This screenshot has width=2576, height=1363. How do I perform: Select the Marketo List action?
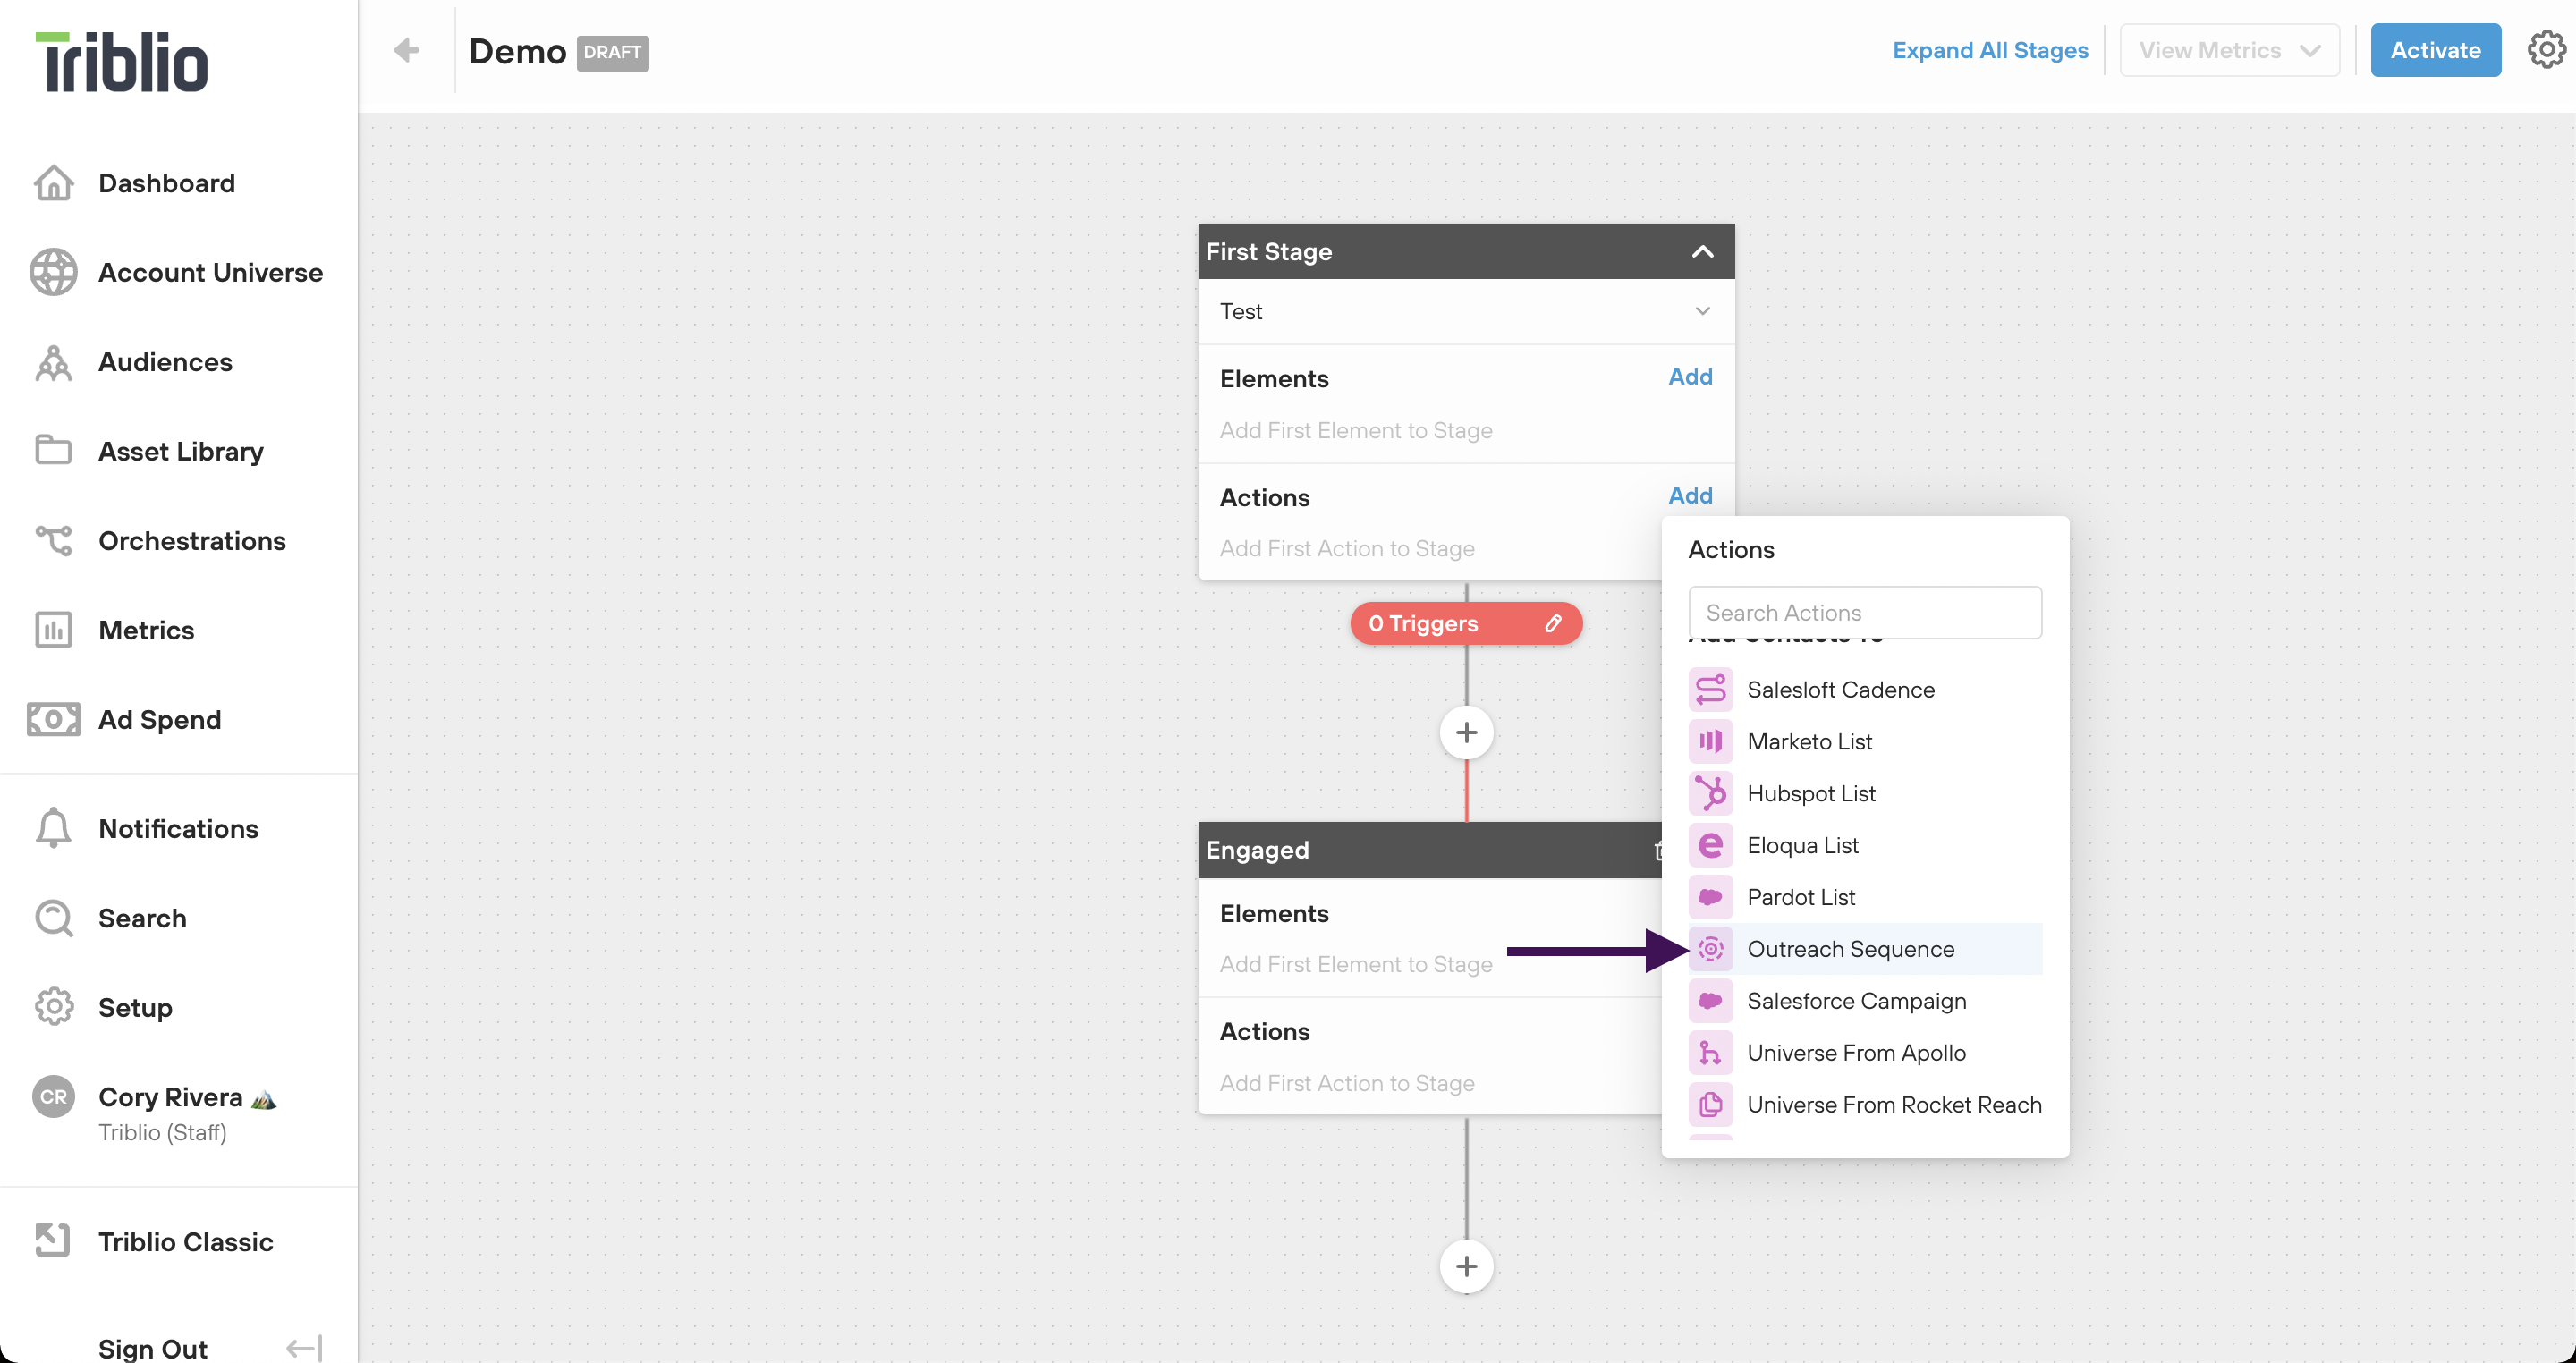[x=1809, y=741]
